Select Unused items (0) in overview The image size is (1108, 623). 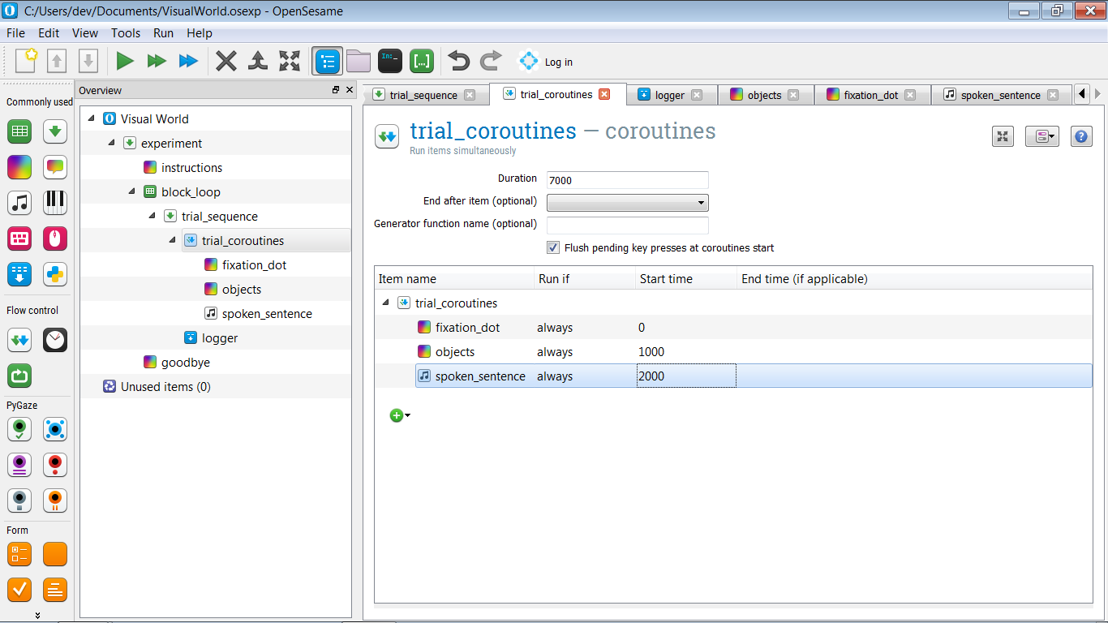[x=165, y=386]
